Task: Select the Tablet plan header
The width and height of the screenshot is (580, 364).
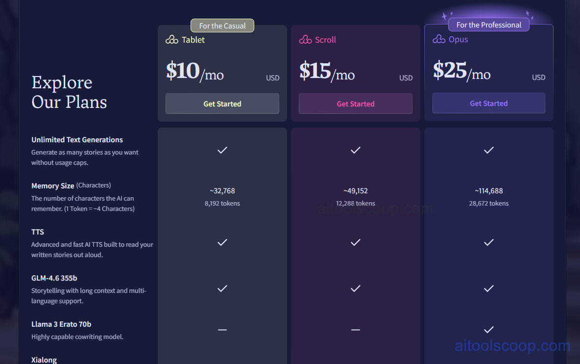Action: 193,40
